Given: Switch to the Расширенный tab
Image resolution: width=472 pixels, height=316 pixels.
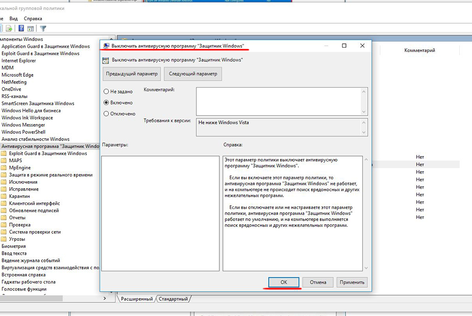Looking at the screenshot, I should 136,299.
